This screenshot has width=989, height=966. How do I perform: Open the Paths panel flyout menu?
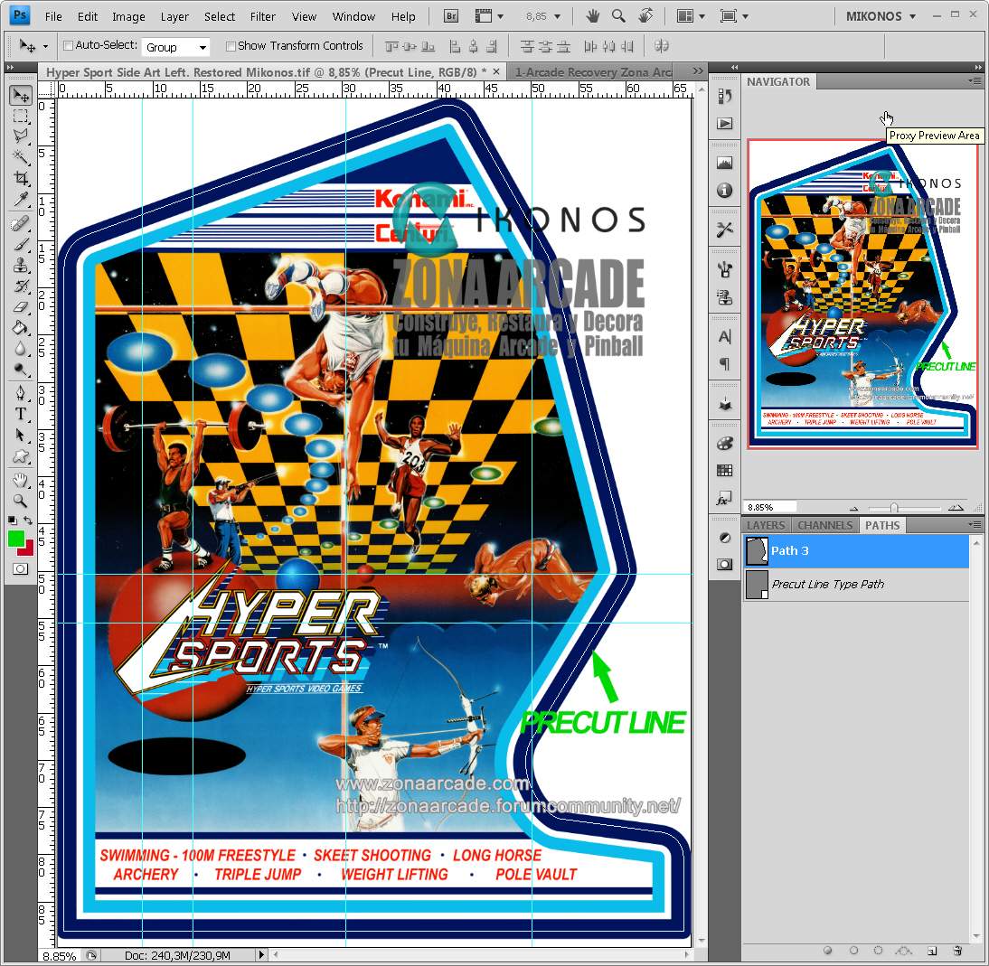(x=975, y=525)
